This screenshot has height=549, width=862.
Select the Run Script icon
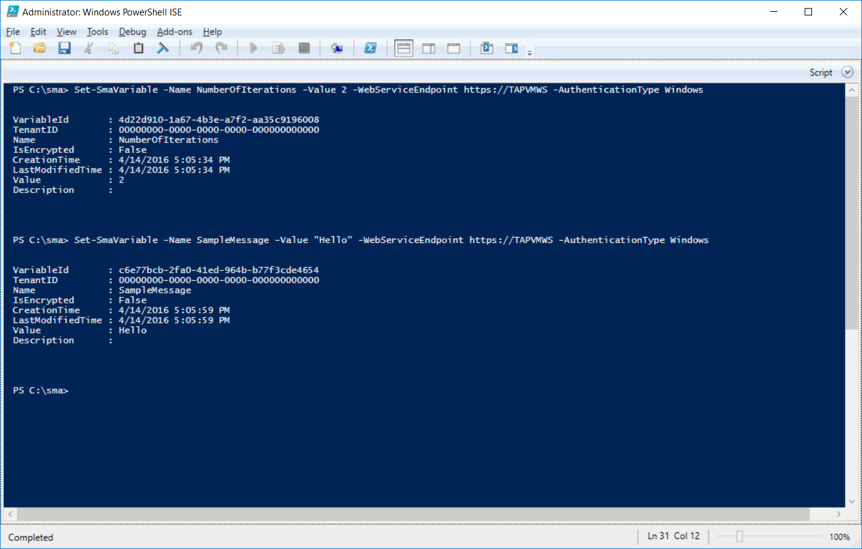pyautogui.click(x=253, y=47)
